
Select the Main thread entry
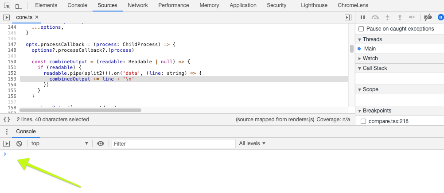tap(370, 49)
